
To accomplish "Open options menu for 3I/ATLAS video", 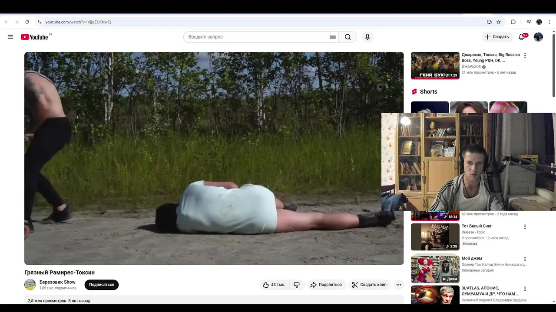I will point(525,289).
